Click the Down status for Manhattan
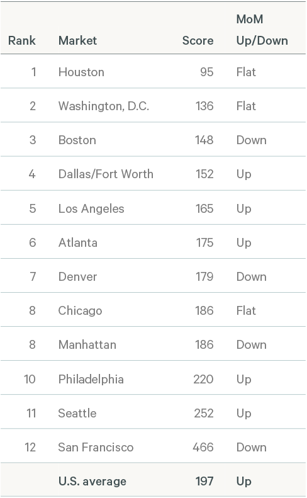Viewport: 307px width, 498px height. click(252, 345)
